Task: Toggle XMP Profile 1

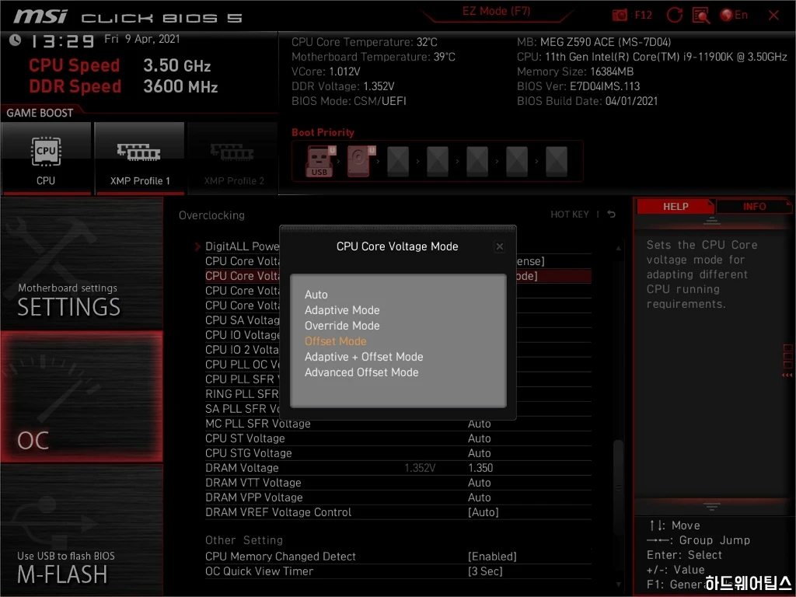Action: (140, 159)
